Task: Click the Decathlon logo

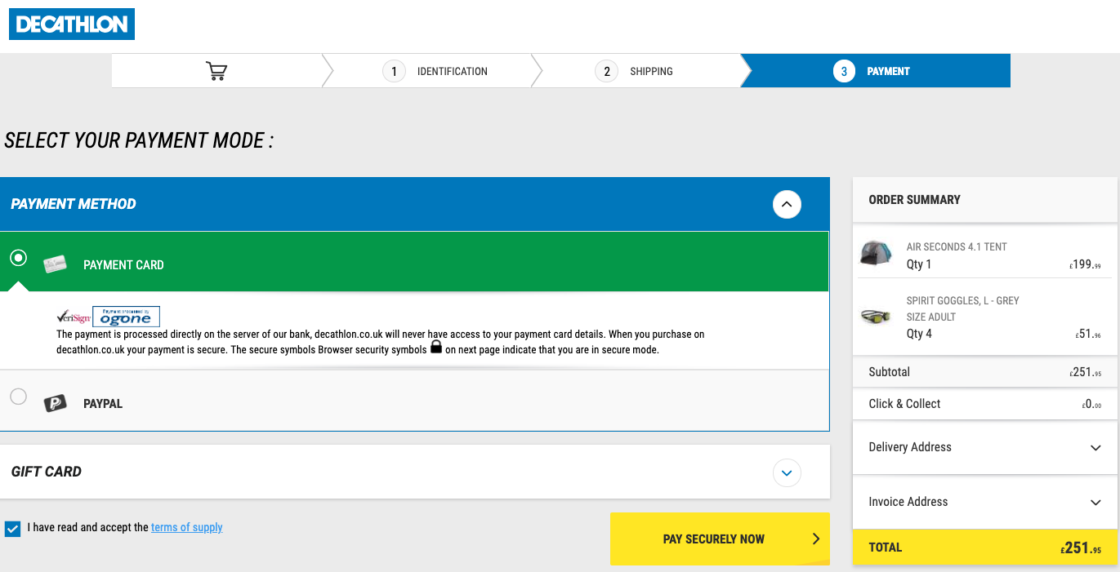Action: point(71,24)
